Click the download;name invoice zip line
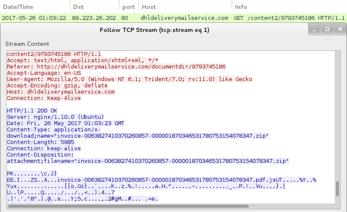This screenshot has width=347, height=212. point(138,136)
